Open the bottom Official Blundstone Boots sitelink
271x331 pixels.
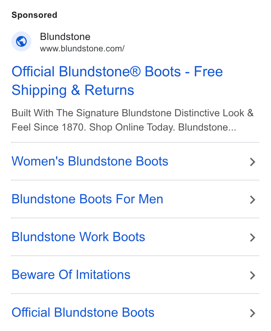(x=83, y=312)
